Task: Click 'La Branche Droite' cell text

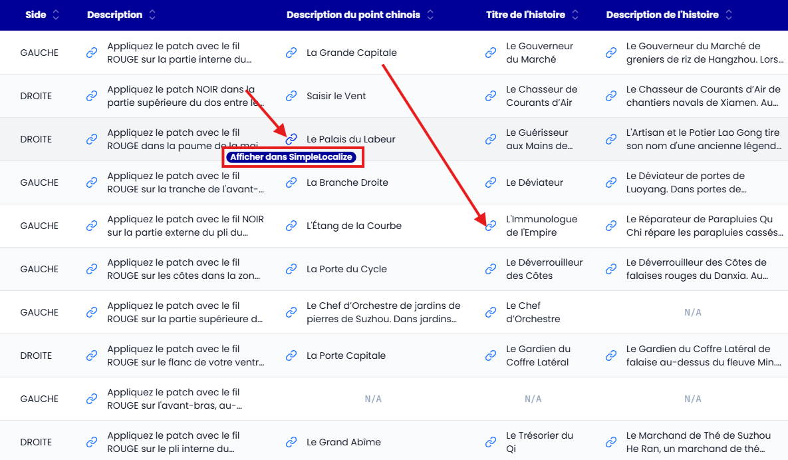Action: click(347, 182)
